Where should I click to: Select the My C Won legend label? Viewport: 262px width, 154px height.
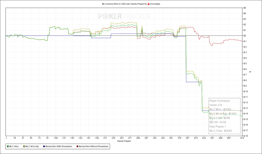pos(14,147)
